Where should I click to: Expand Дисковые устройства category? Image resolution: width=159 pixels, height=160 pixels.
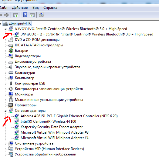pyautogui.click(x=5, y=62)
